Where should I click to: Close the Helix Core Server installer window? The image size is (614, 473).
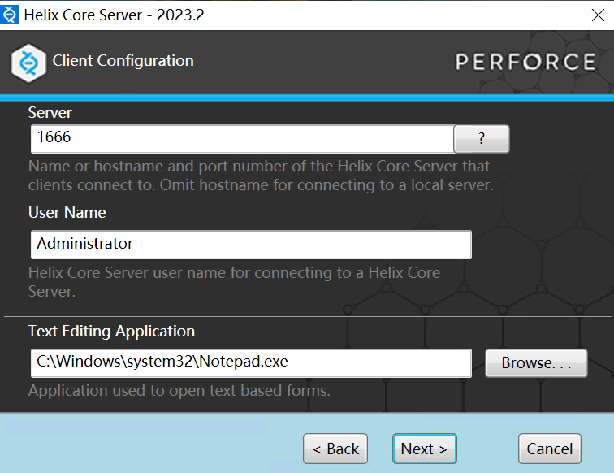coord(598,15)
